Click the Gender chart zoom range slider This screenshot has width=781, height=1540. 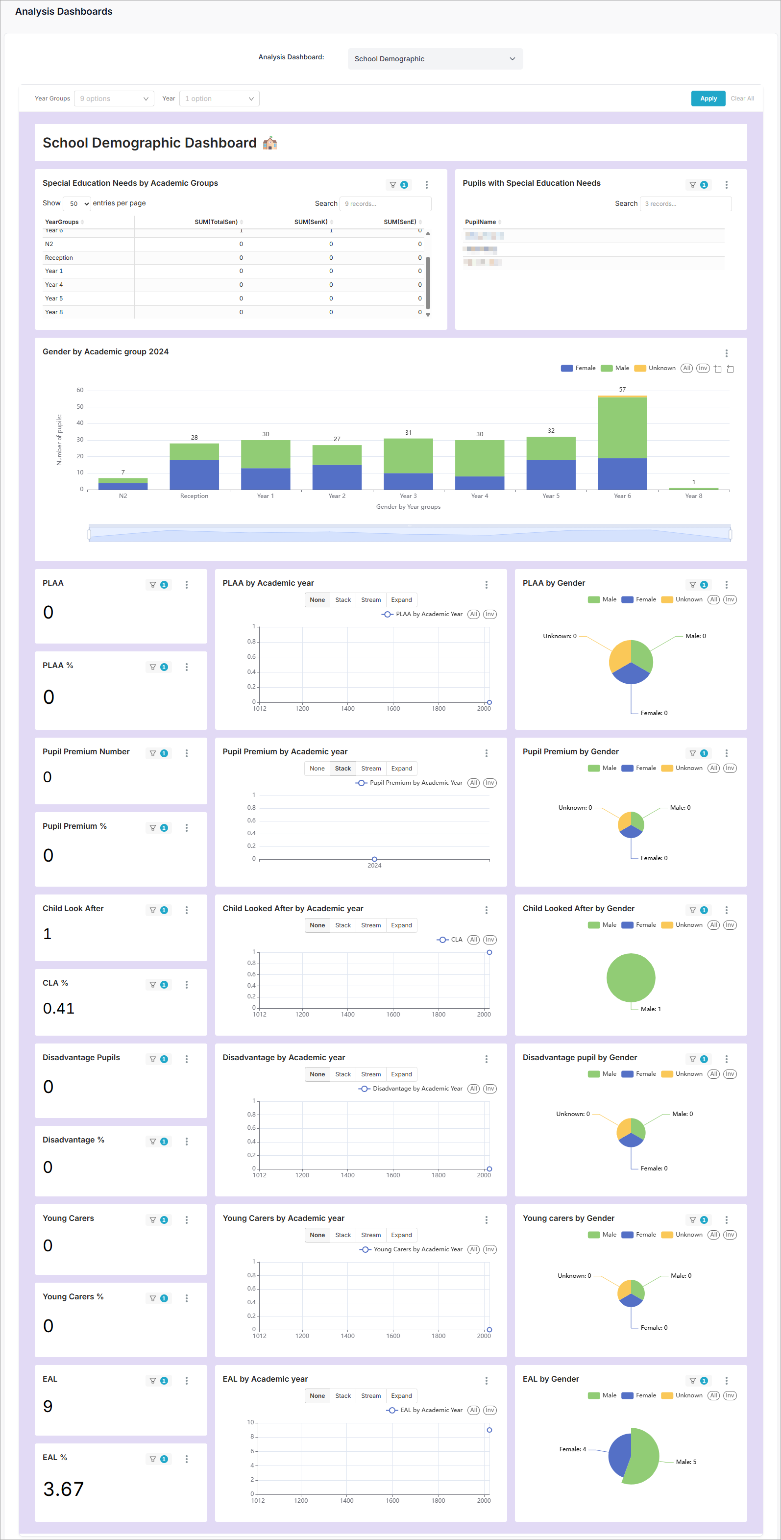click(409, 534)
